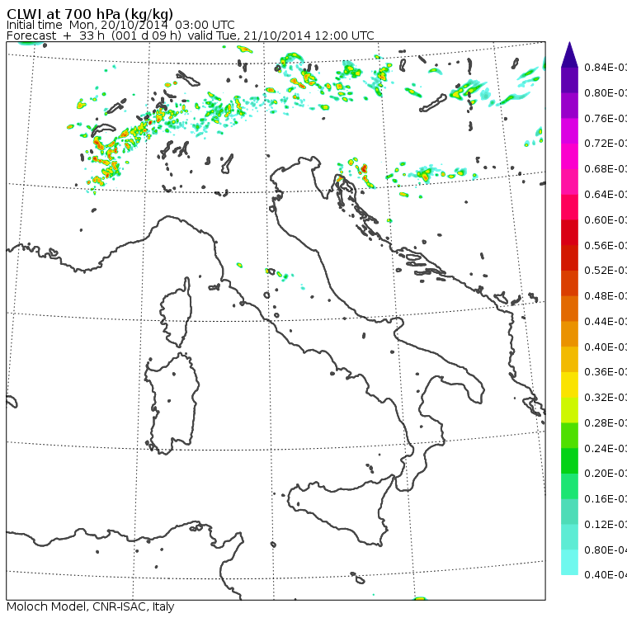The height and width of the screenshot is (618, 627).
Task: Click the 0.16E colorbar label
Action: pyautogui.click(x=606, y=499)
